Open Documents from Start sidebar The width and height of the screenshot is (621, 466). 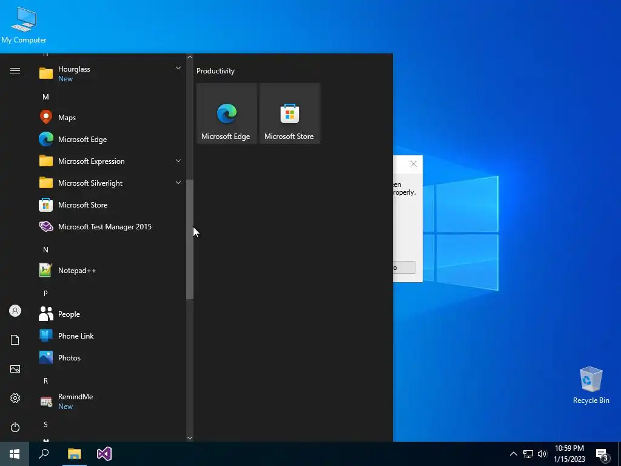coord(15,340)
